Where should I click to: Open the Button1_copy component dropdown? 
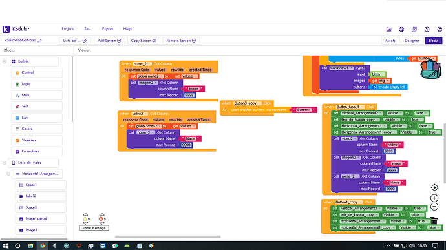point(348,202)
